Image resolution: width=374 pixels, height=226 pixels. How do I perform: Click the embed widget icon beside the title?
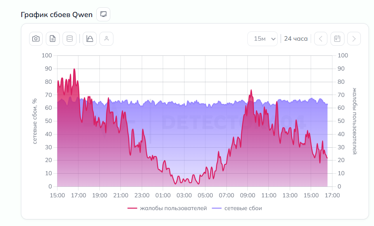pos(103,14)
